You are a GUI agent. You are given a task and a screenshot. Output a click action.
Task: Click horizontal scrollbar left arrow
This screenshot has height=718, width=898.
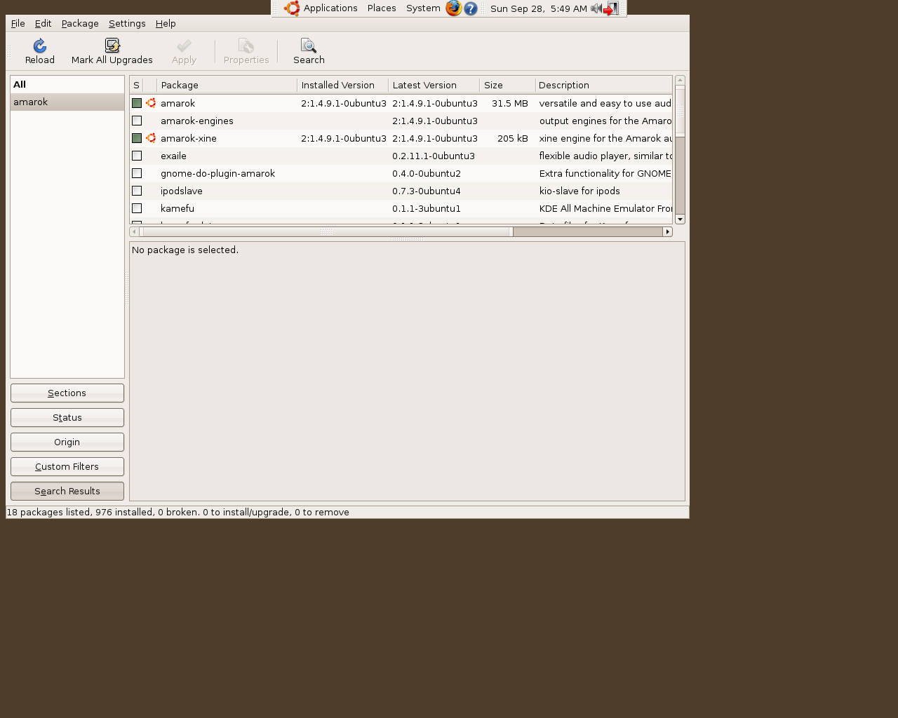tap(134, 231)
